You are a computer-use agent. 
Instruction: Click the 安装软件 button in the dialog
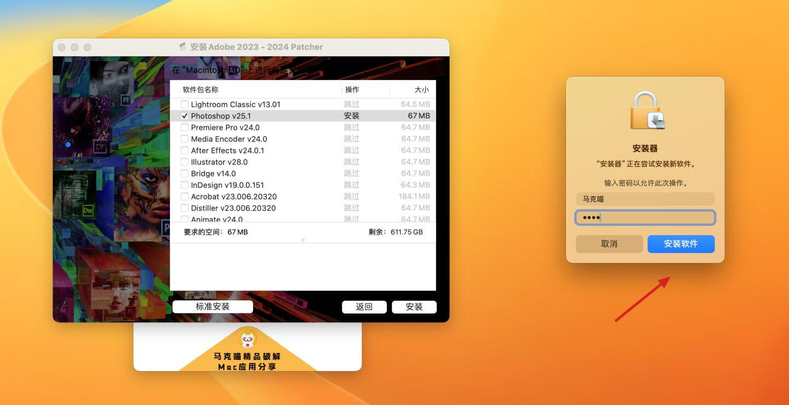[x=681, y=244]
